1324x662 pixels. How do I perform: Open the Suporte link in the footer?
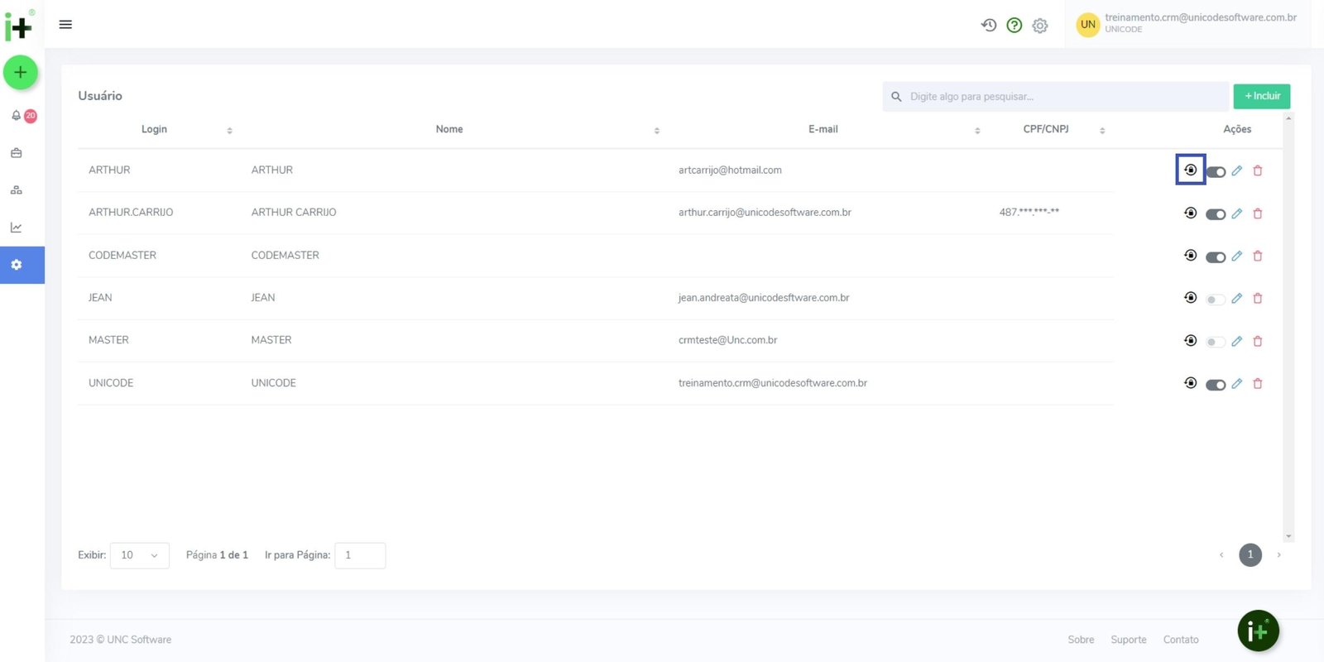(1128, 640)
